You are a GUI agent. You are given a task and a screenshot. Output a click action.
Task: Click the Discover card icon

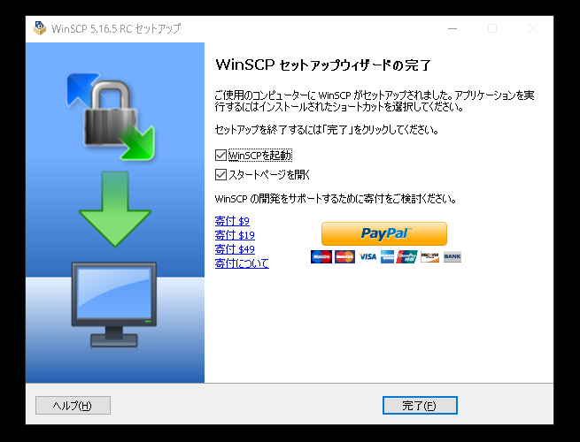pyautogui.click(x=429, y=256)
